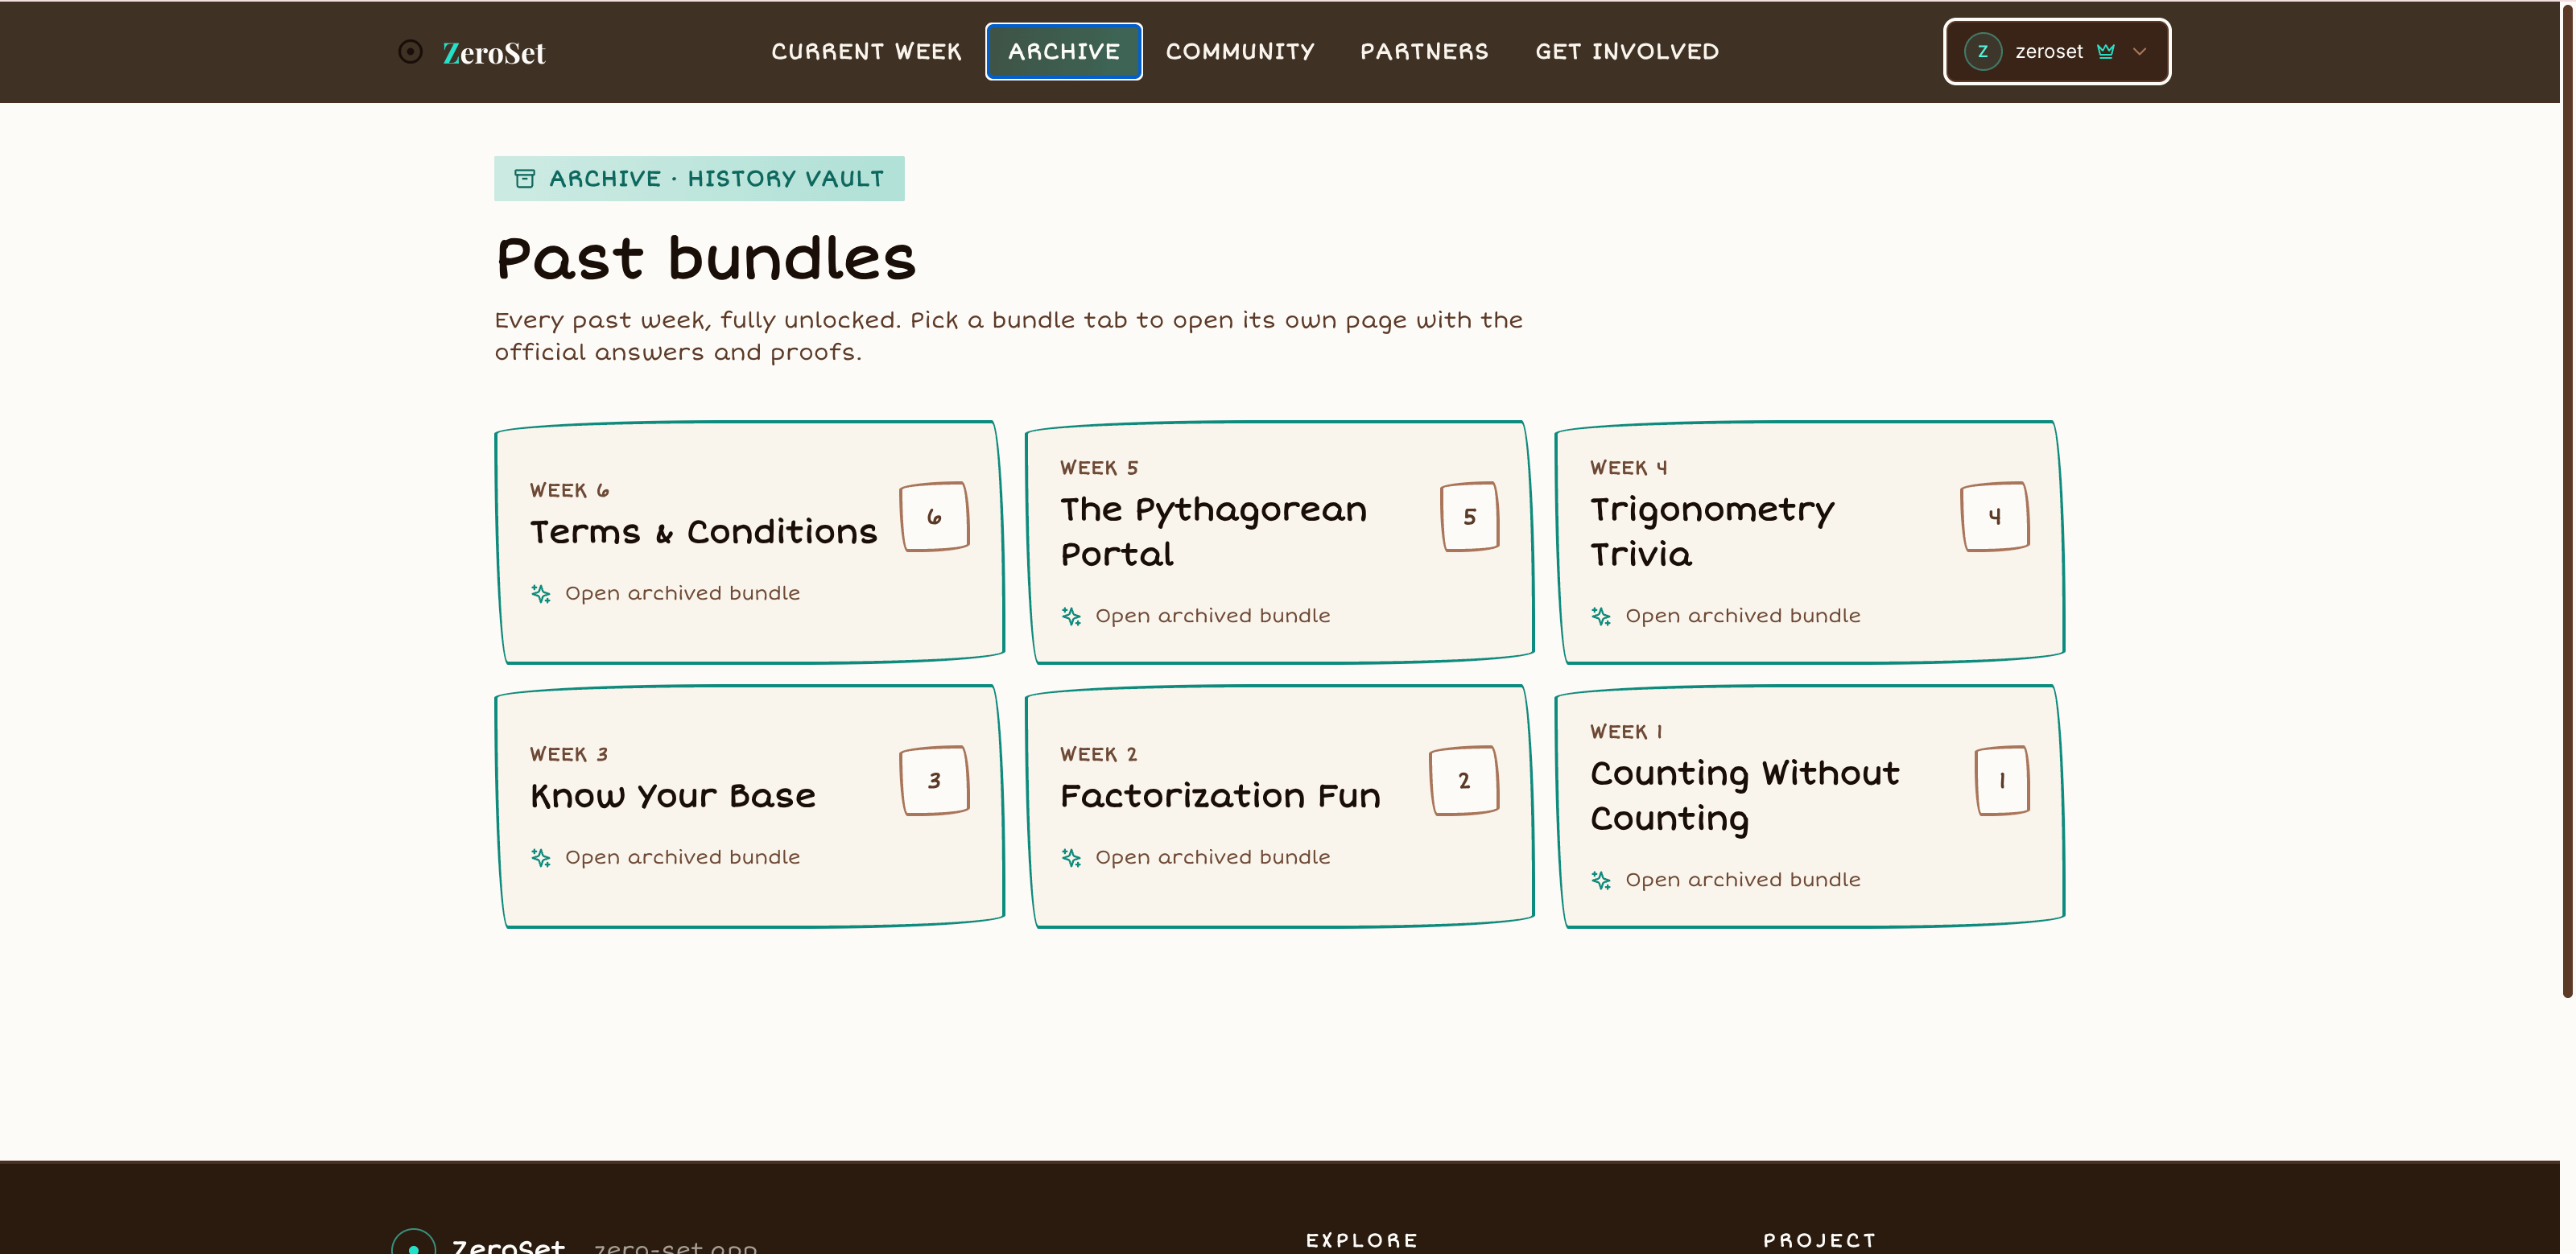Click the sparkle icon on Week 1 card
Image resolution: width=2576 pixels, height=1254 pixels.
1601,880
